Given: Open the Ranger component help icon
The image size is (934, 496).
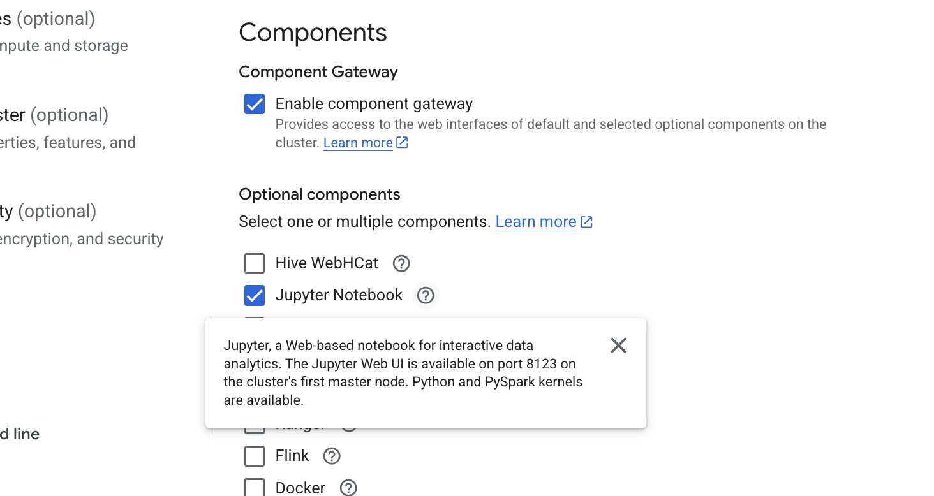Looking at the screenshot, I should (x=348, y=422).
